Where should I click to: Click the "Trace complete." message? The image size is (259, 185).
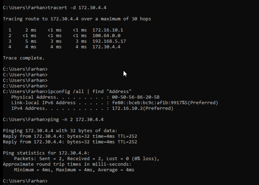coord(23,58)
